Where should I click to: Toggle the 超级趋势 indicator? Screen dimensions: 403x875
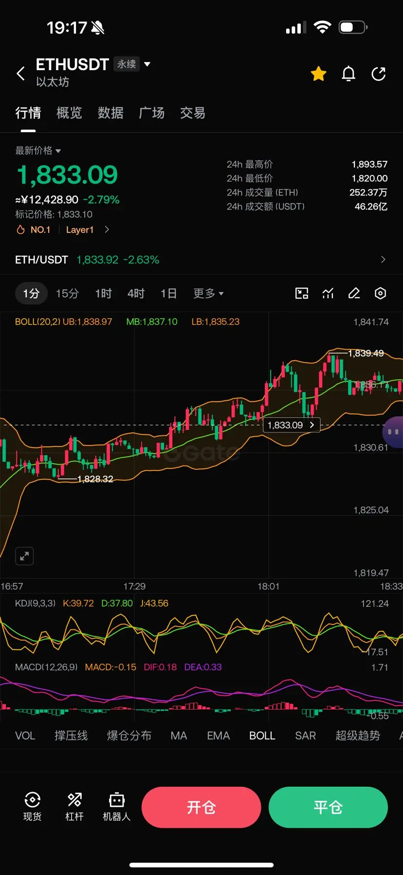click(358, 736)
